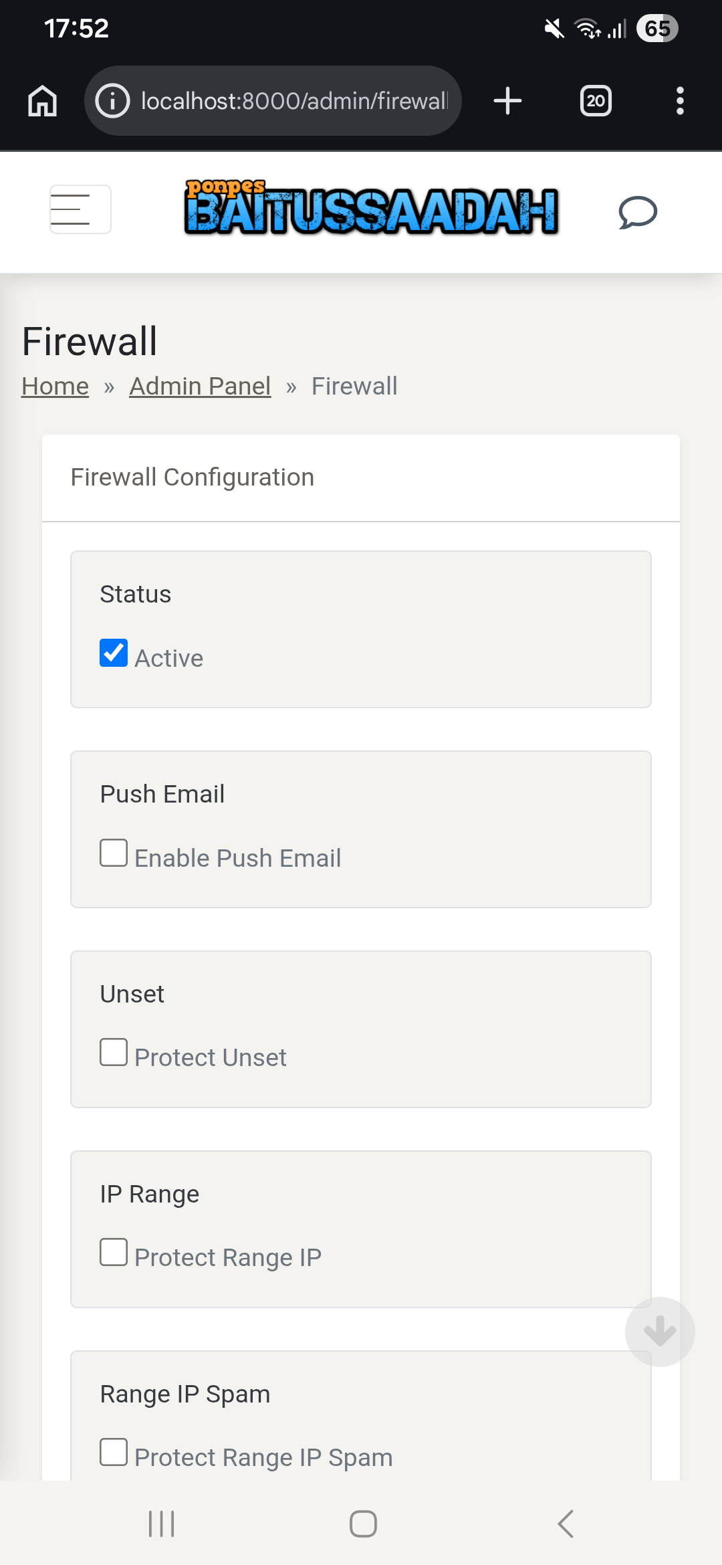
Task: Click the Baitussaadah site logo
Action: [371, 209]
